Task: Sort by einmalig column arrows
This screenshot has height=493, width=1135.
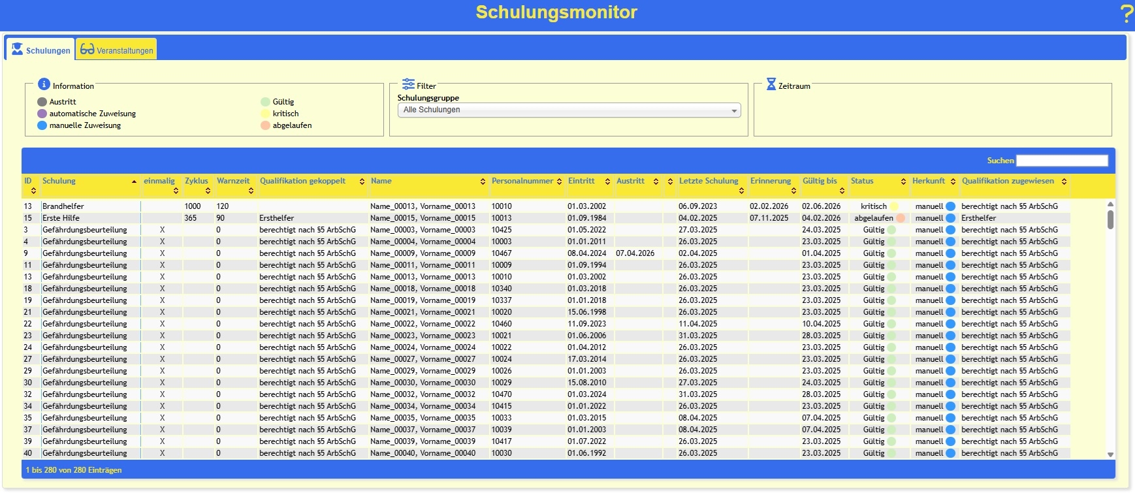Action: [x=176, y=191]
